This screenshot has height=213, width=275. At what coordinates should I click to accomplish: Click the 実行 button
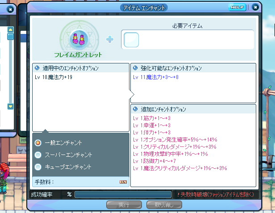tap(124, 205)
